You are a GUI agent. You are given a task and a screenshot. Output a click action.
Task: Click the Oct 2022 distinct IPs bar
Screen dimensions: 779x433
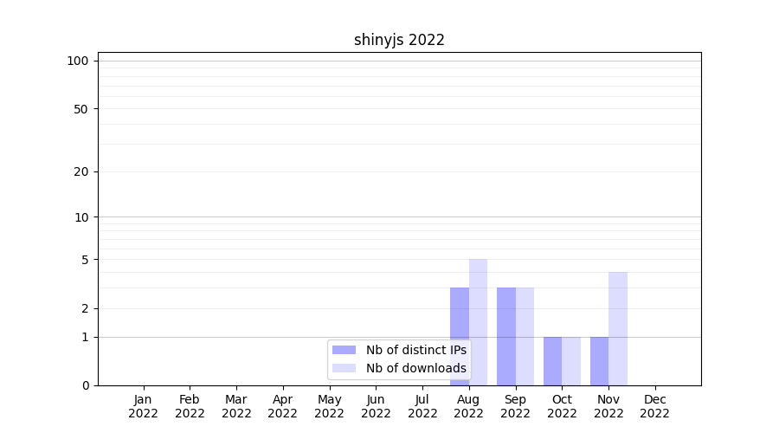552,361
